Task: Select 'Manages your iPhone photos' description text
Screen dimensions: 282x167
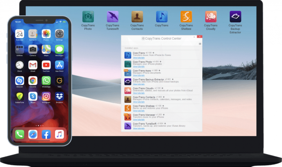Action: click(x=147, y=64)
